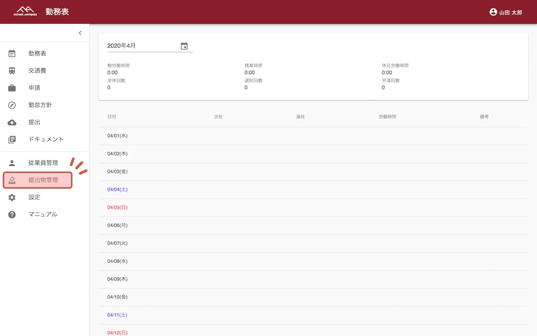Screen dimensions: 537x336
Task: Click the 設定 gear icon
Action: tap(12, 197)
